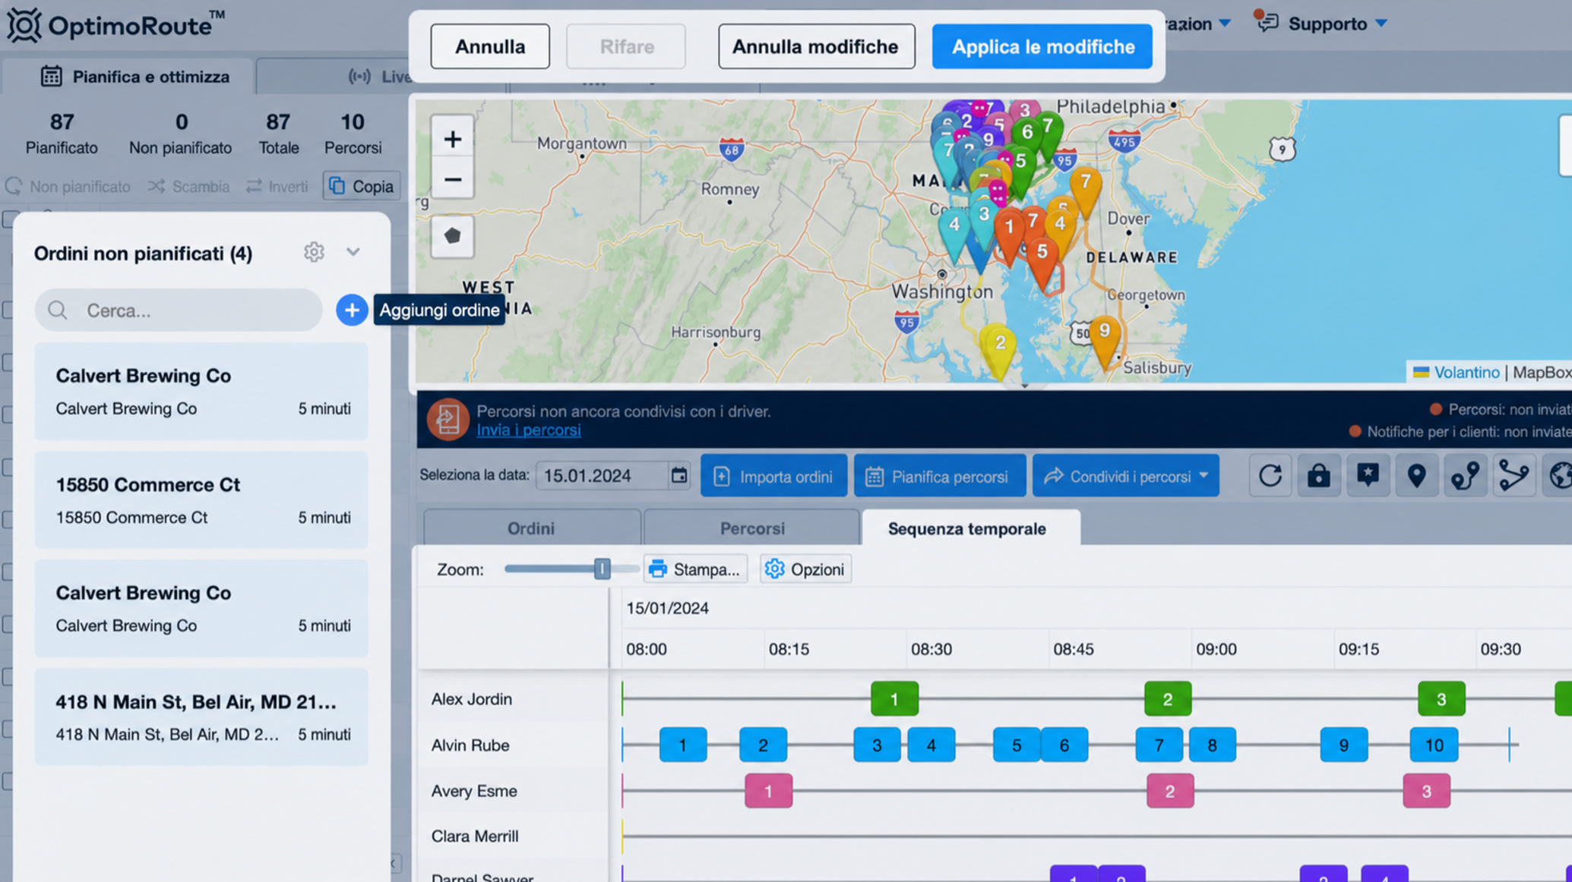This screenshot has height=882, width=1572.
Task: Open the Supporto dropdown menu
Action: click(1336, 24)
